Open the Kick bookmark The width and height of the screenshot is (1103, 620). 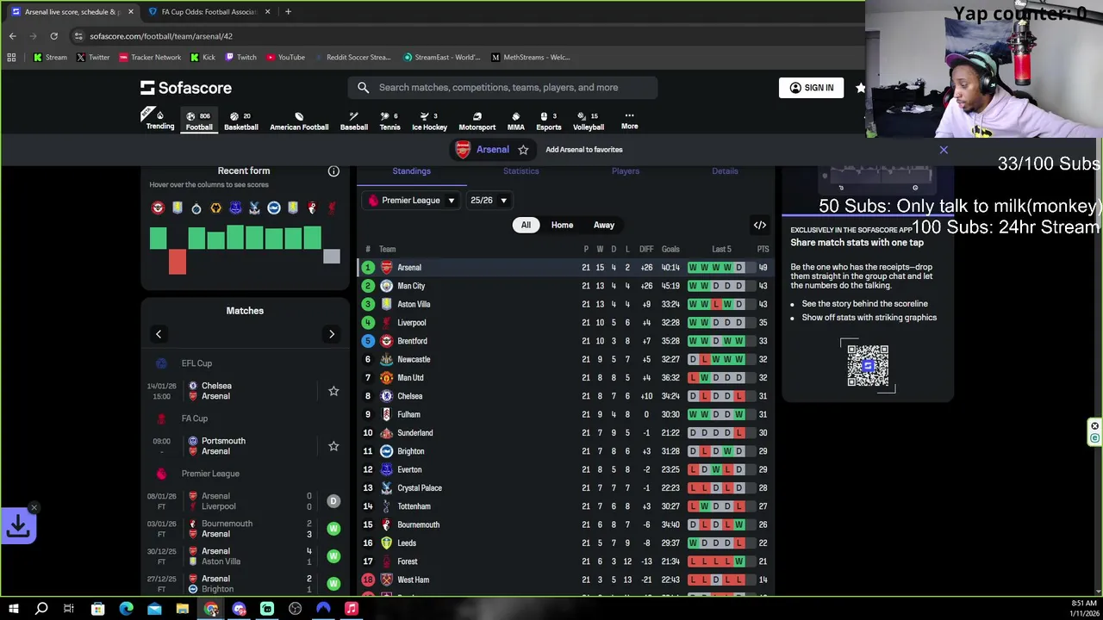click(x=203, y=58)
